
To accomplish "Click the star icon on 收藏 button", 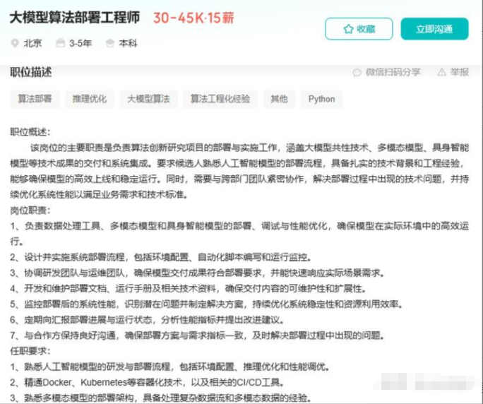I will tap(348, 29).
